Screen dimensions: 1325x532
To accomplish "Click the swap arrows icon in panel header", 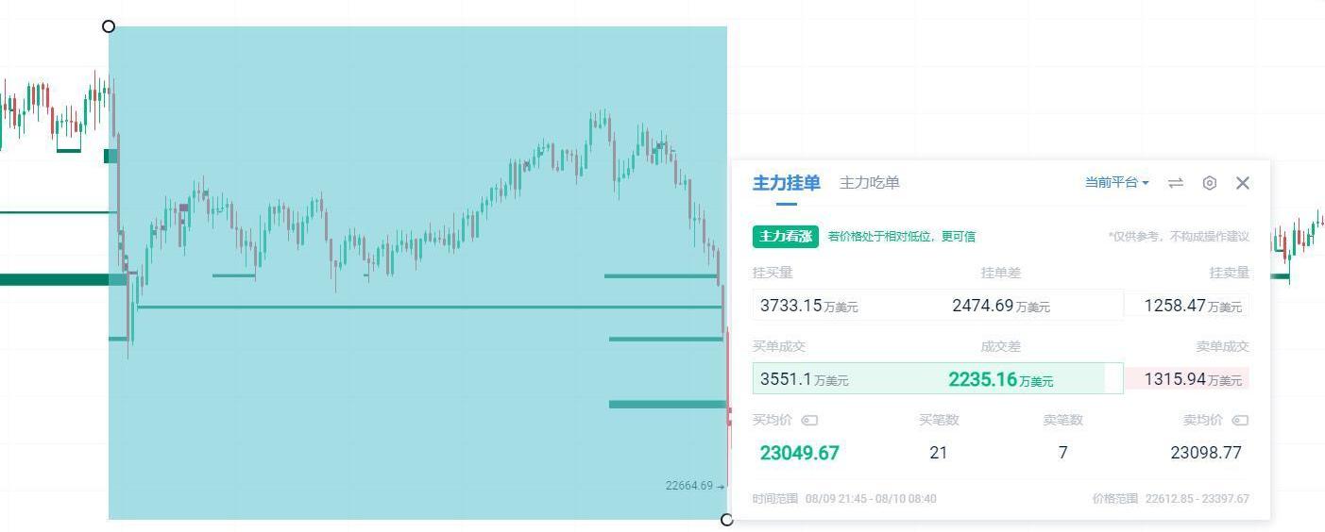I will tap(1176, 183).
